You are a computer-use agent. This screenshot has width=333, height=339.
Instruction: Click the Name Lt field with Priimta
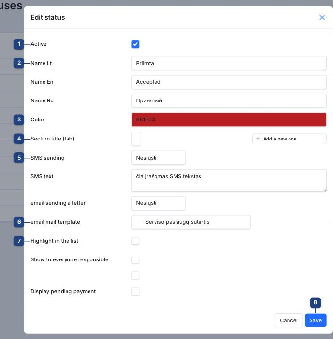[228, 63]
